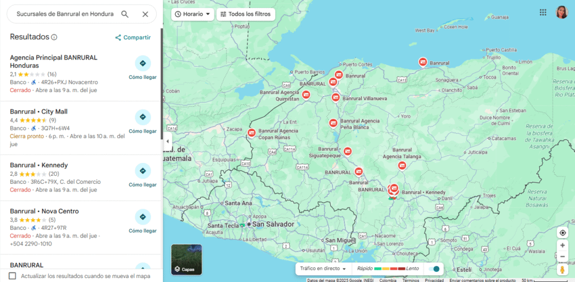Open the Tráfico en directo dropdown
Image resolution: width=575 pixels, height=282 pixels.
[x=323, y=269]
